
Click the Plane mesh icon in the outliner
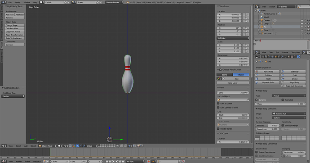click(x=262, y=30)
